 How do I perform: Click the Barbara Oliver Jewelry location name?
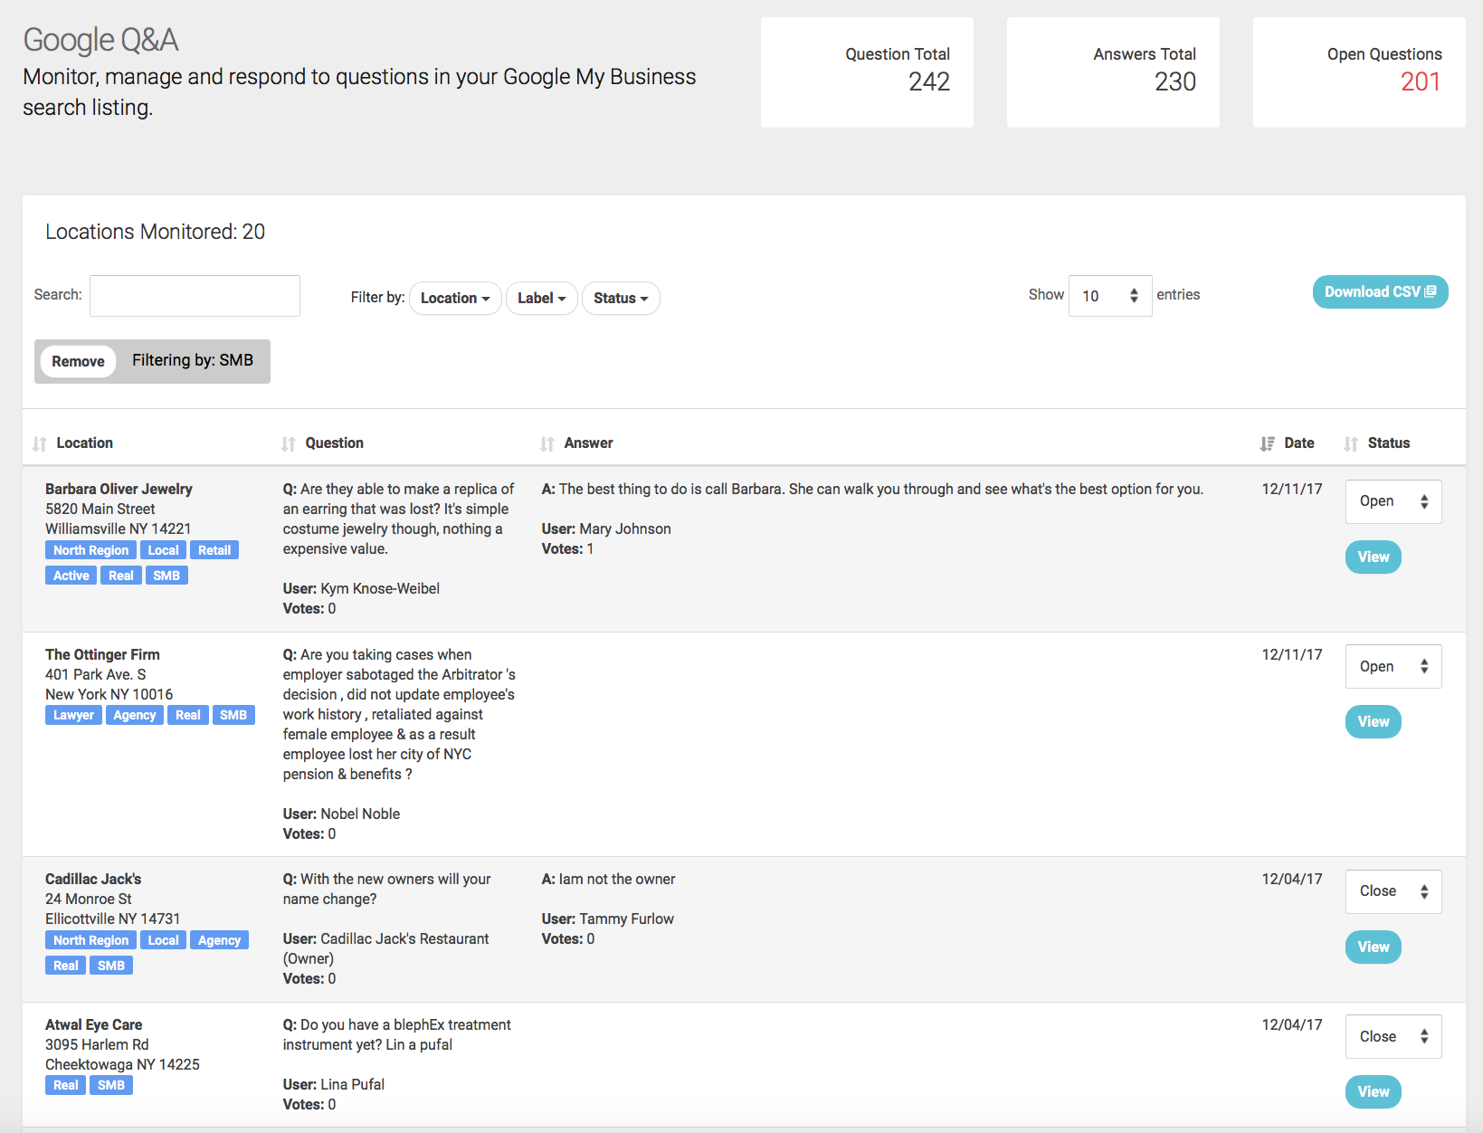[x=119, y=489]
